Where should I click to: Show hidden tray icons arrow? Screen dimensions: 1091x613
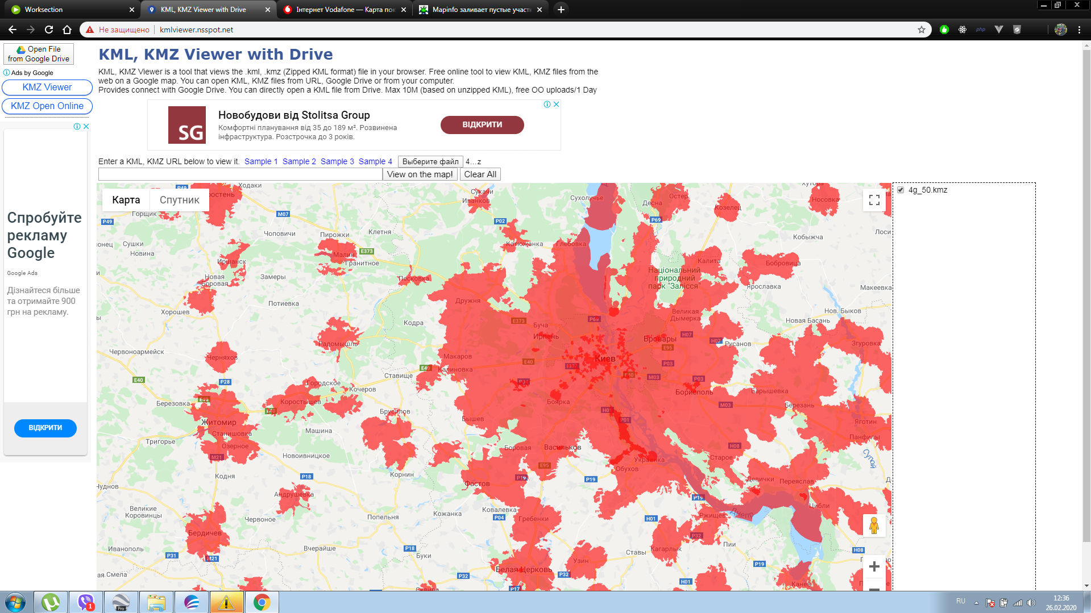[976, 603]
